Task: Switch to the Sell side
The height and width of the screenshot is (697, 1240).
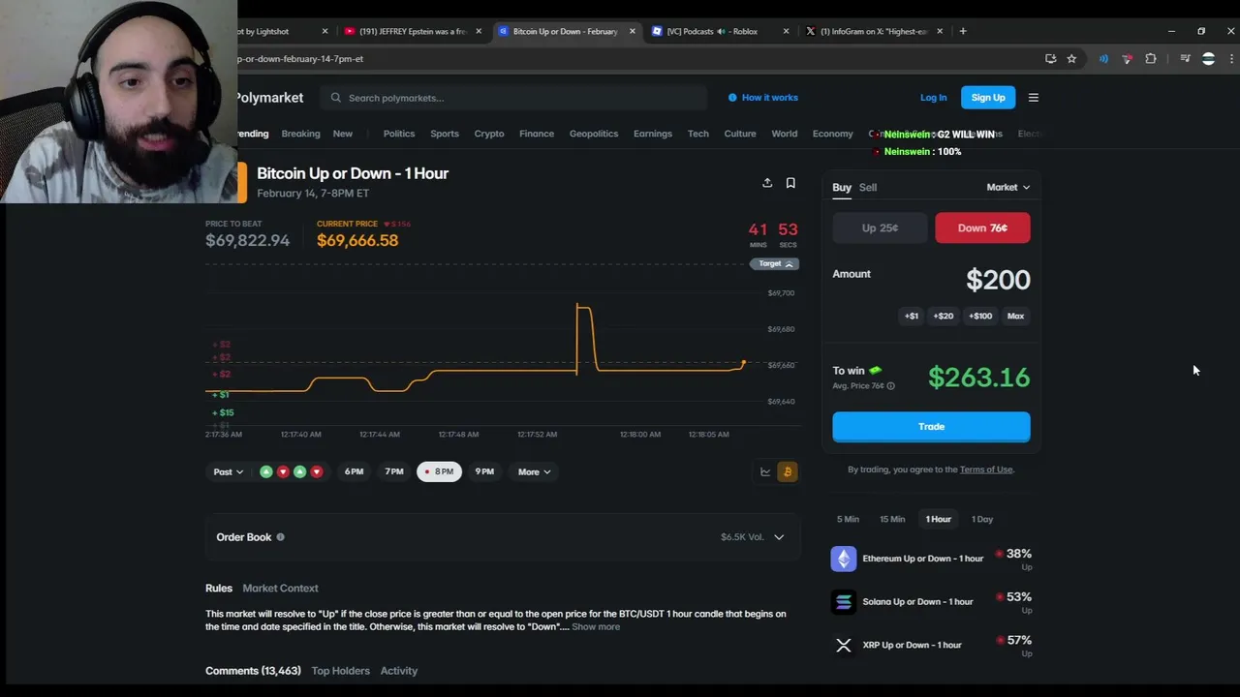Action: point(868,188)
